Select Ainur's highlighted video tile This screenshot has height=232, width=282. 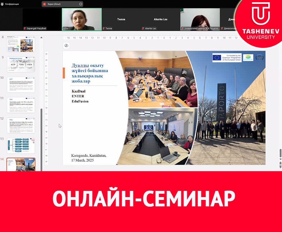[82, 19]
